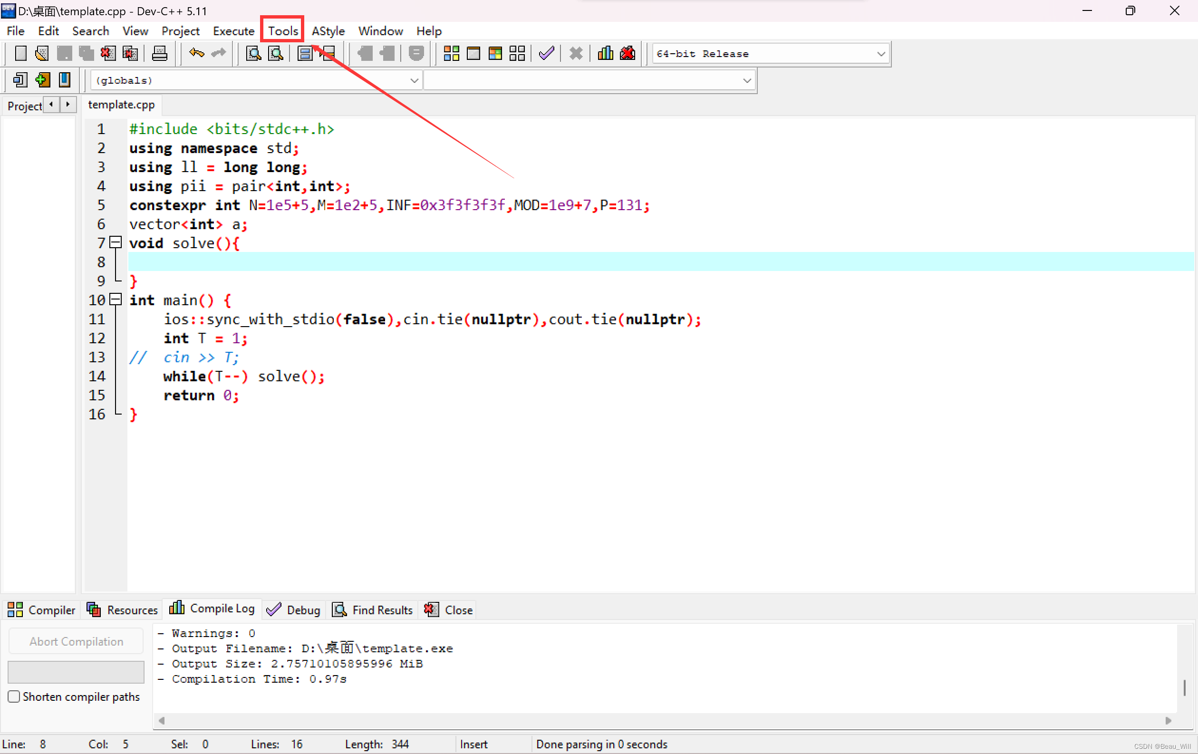Click right arrow of compile log scrollbar

tap(1168, 720)
